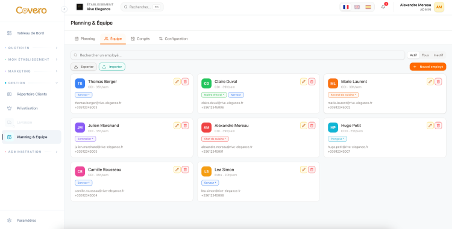Expand Mon Établissement section
The width and height of the screenshot is (452, 229).
click(x=31, y=60)
